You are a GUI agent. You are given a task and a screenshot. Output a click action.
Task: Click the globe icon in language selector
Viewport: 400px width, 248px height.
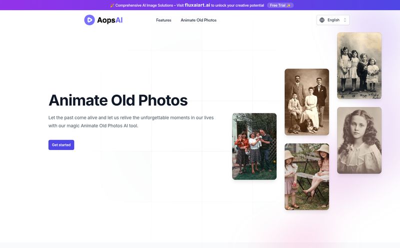[x=322, y=20]
